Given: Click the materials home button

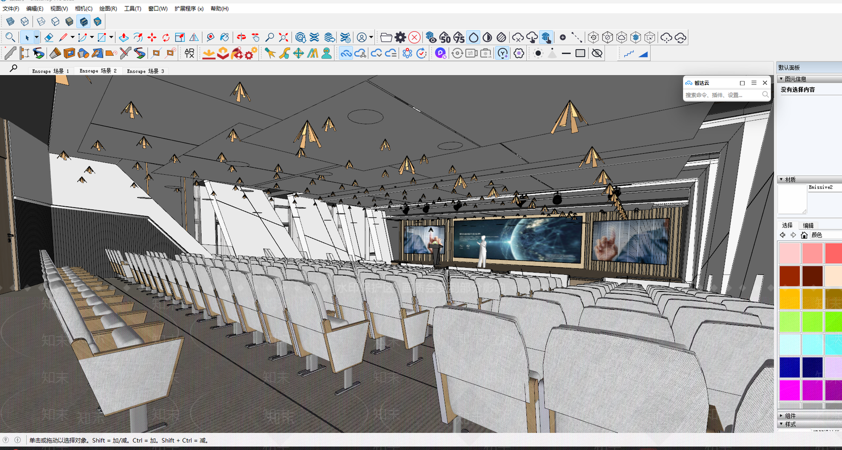Looking at the screenshot, I should point(804,235).
